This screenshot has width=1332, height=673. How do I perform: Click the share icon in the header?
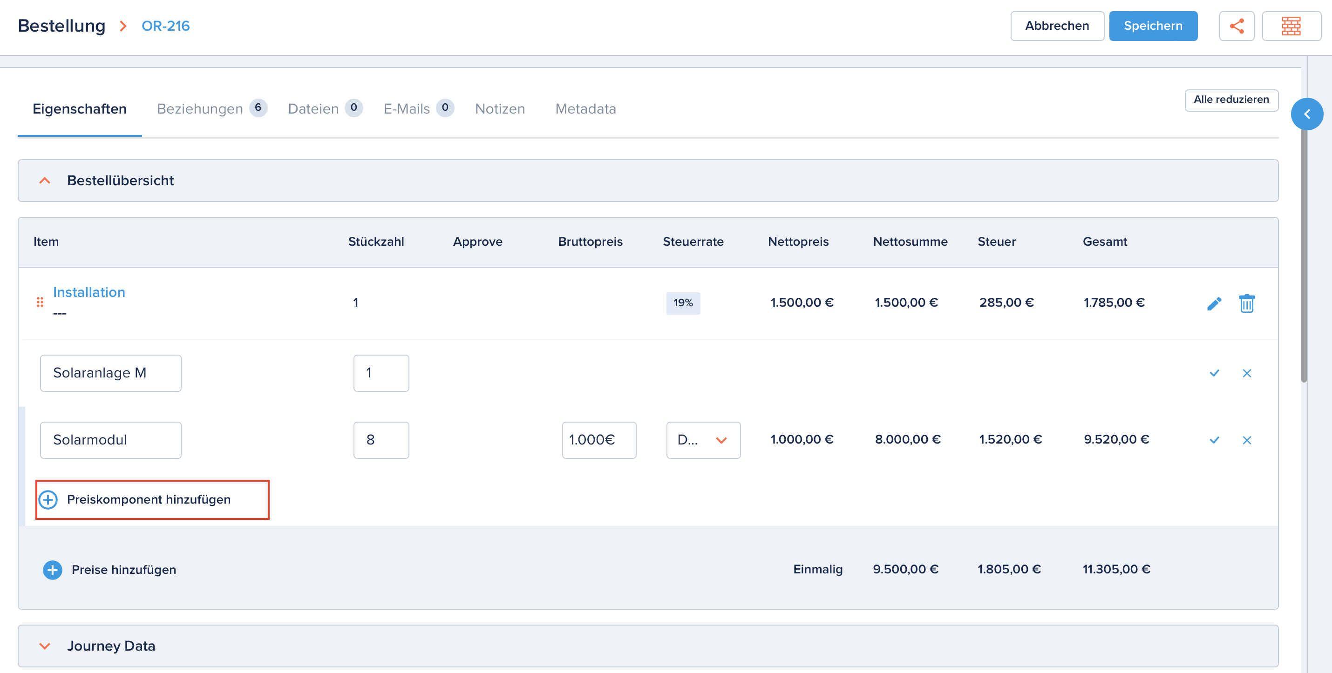[1237, 26]
